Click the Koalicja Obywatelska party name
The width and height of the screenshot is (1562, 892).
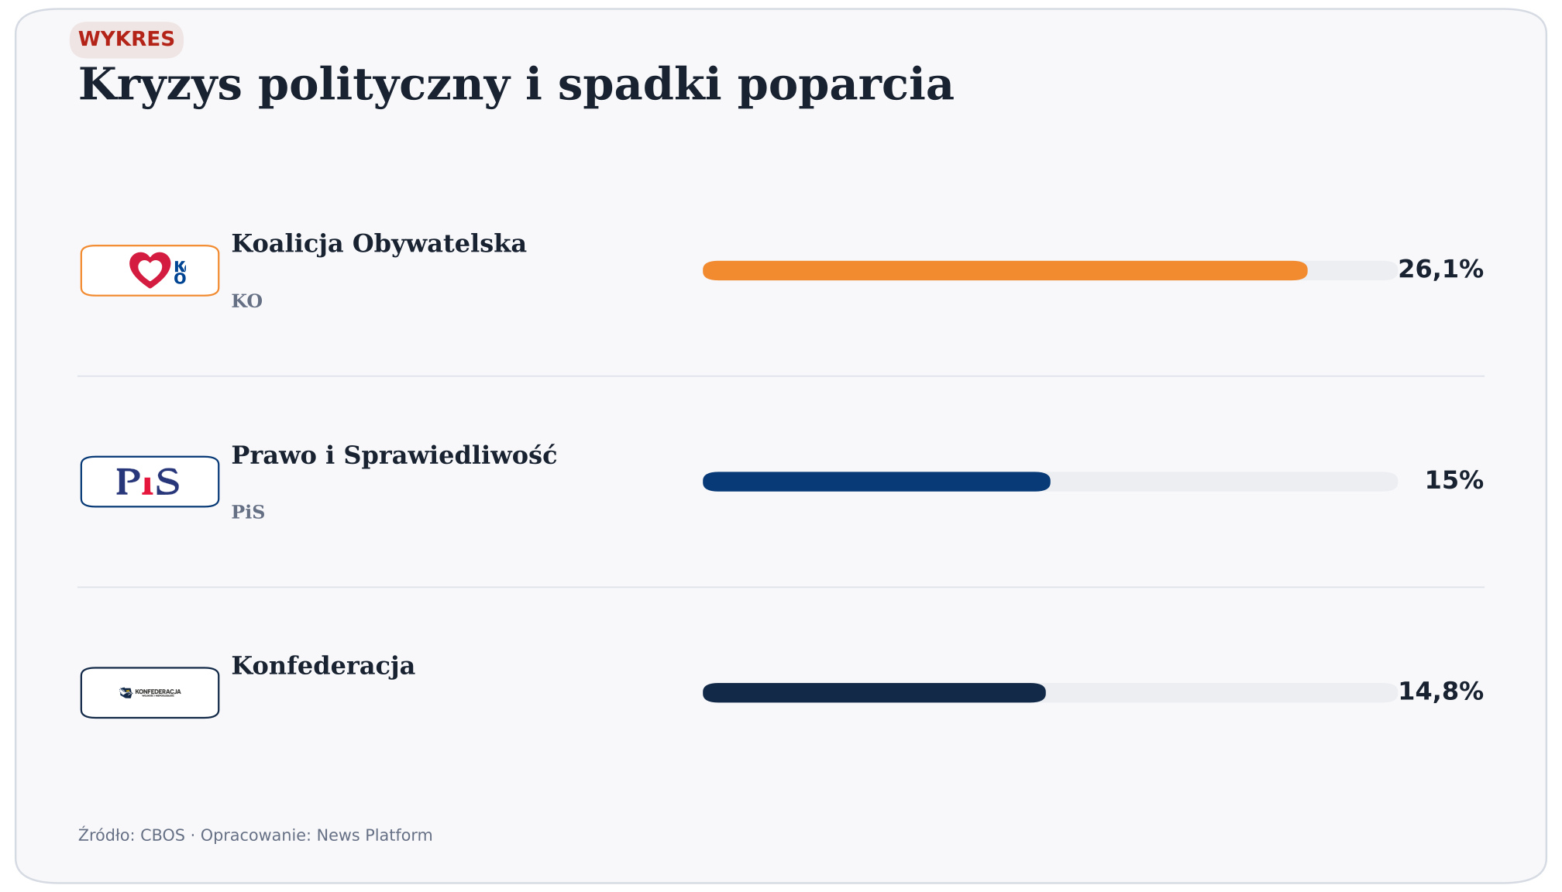(379, 244)
